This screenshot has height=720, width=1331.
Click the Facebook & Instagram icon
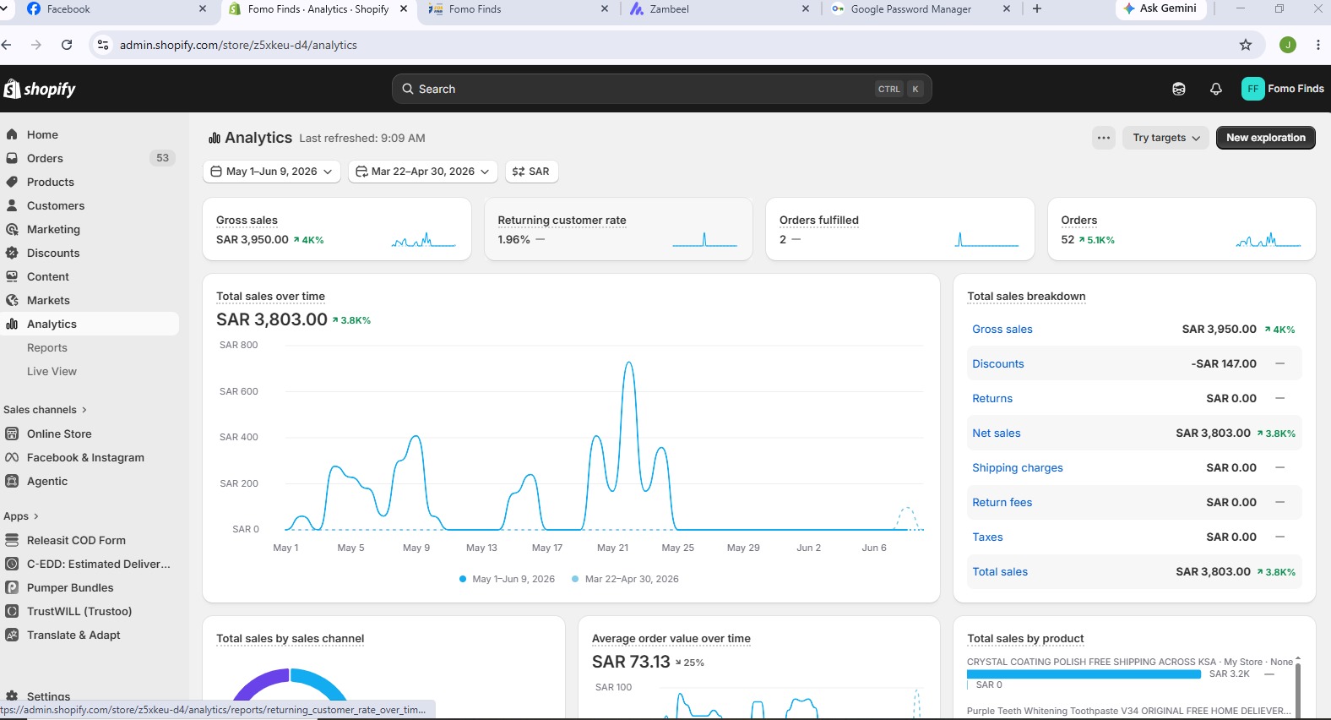(12, 457)
